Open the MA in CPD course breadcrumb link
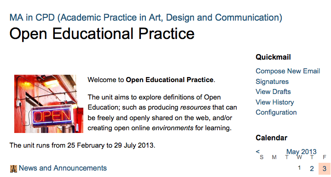This screenshot has width=331, height=177. click(x=145, y=17)
